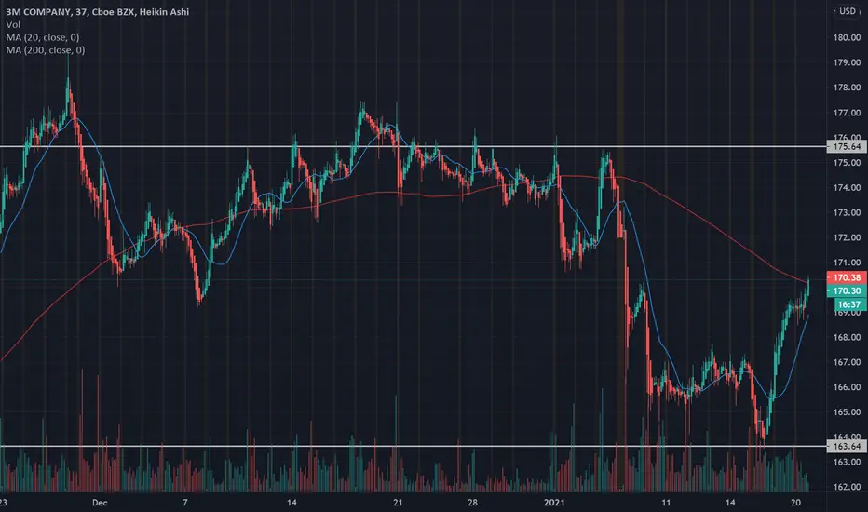
Task: Click the 11 date label on time axis
Action: [665, 503]
